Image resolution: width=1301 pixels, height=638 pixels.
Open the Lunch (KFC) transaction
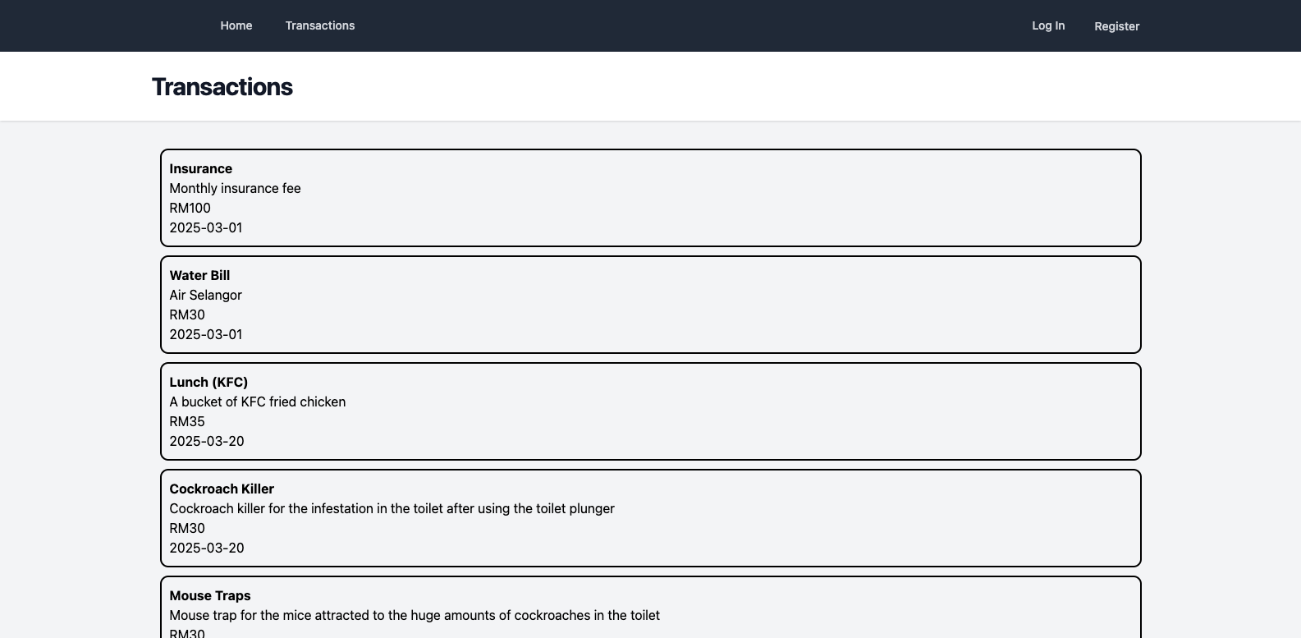[x=651, y=411]
